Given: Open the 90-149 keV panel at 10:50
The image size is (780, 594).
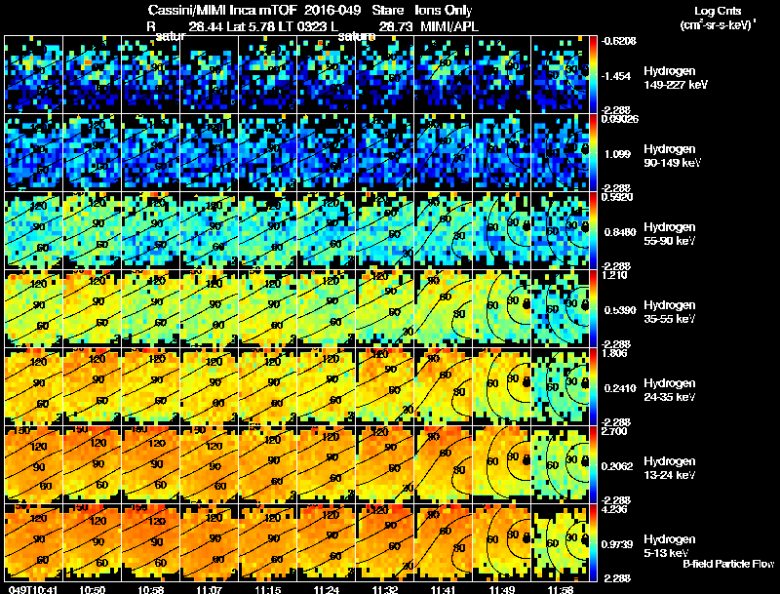Looking at the screenshot, I should (x=92, y=152).
